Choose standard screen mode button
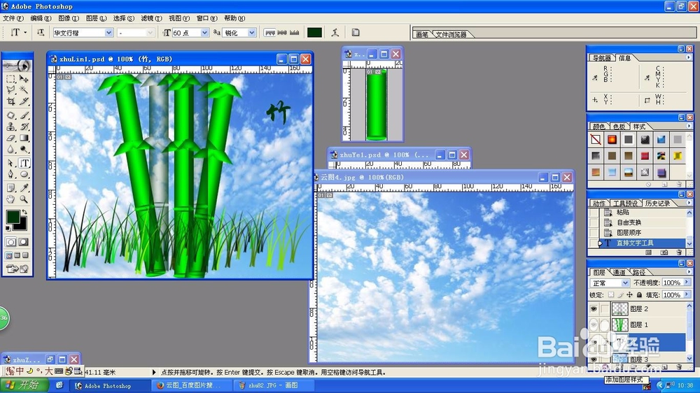Viewport: 700px width, 393px height. (x=9, y=255)
